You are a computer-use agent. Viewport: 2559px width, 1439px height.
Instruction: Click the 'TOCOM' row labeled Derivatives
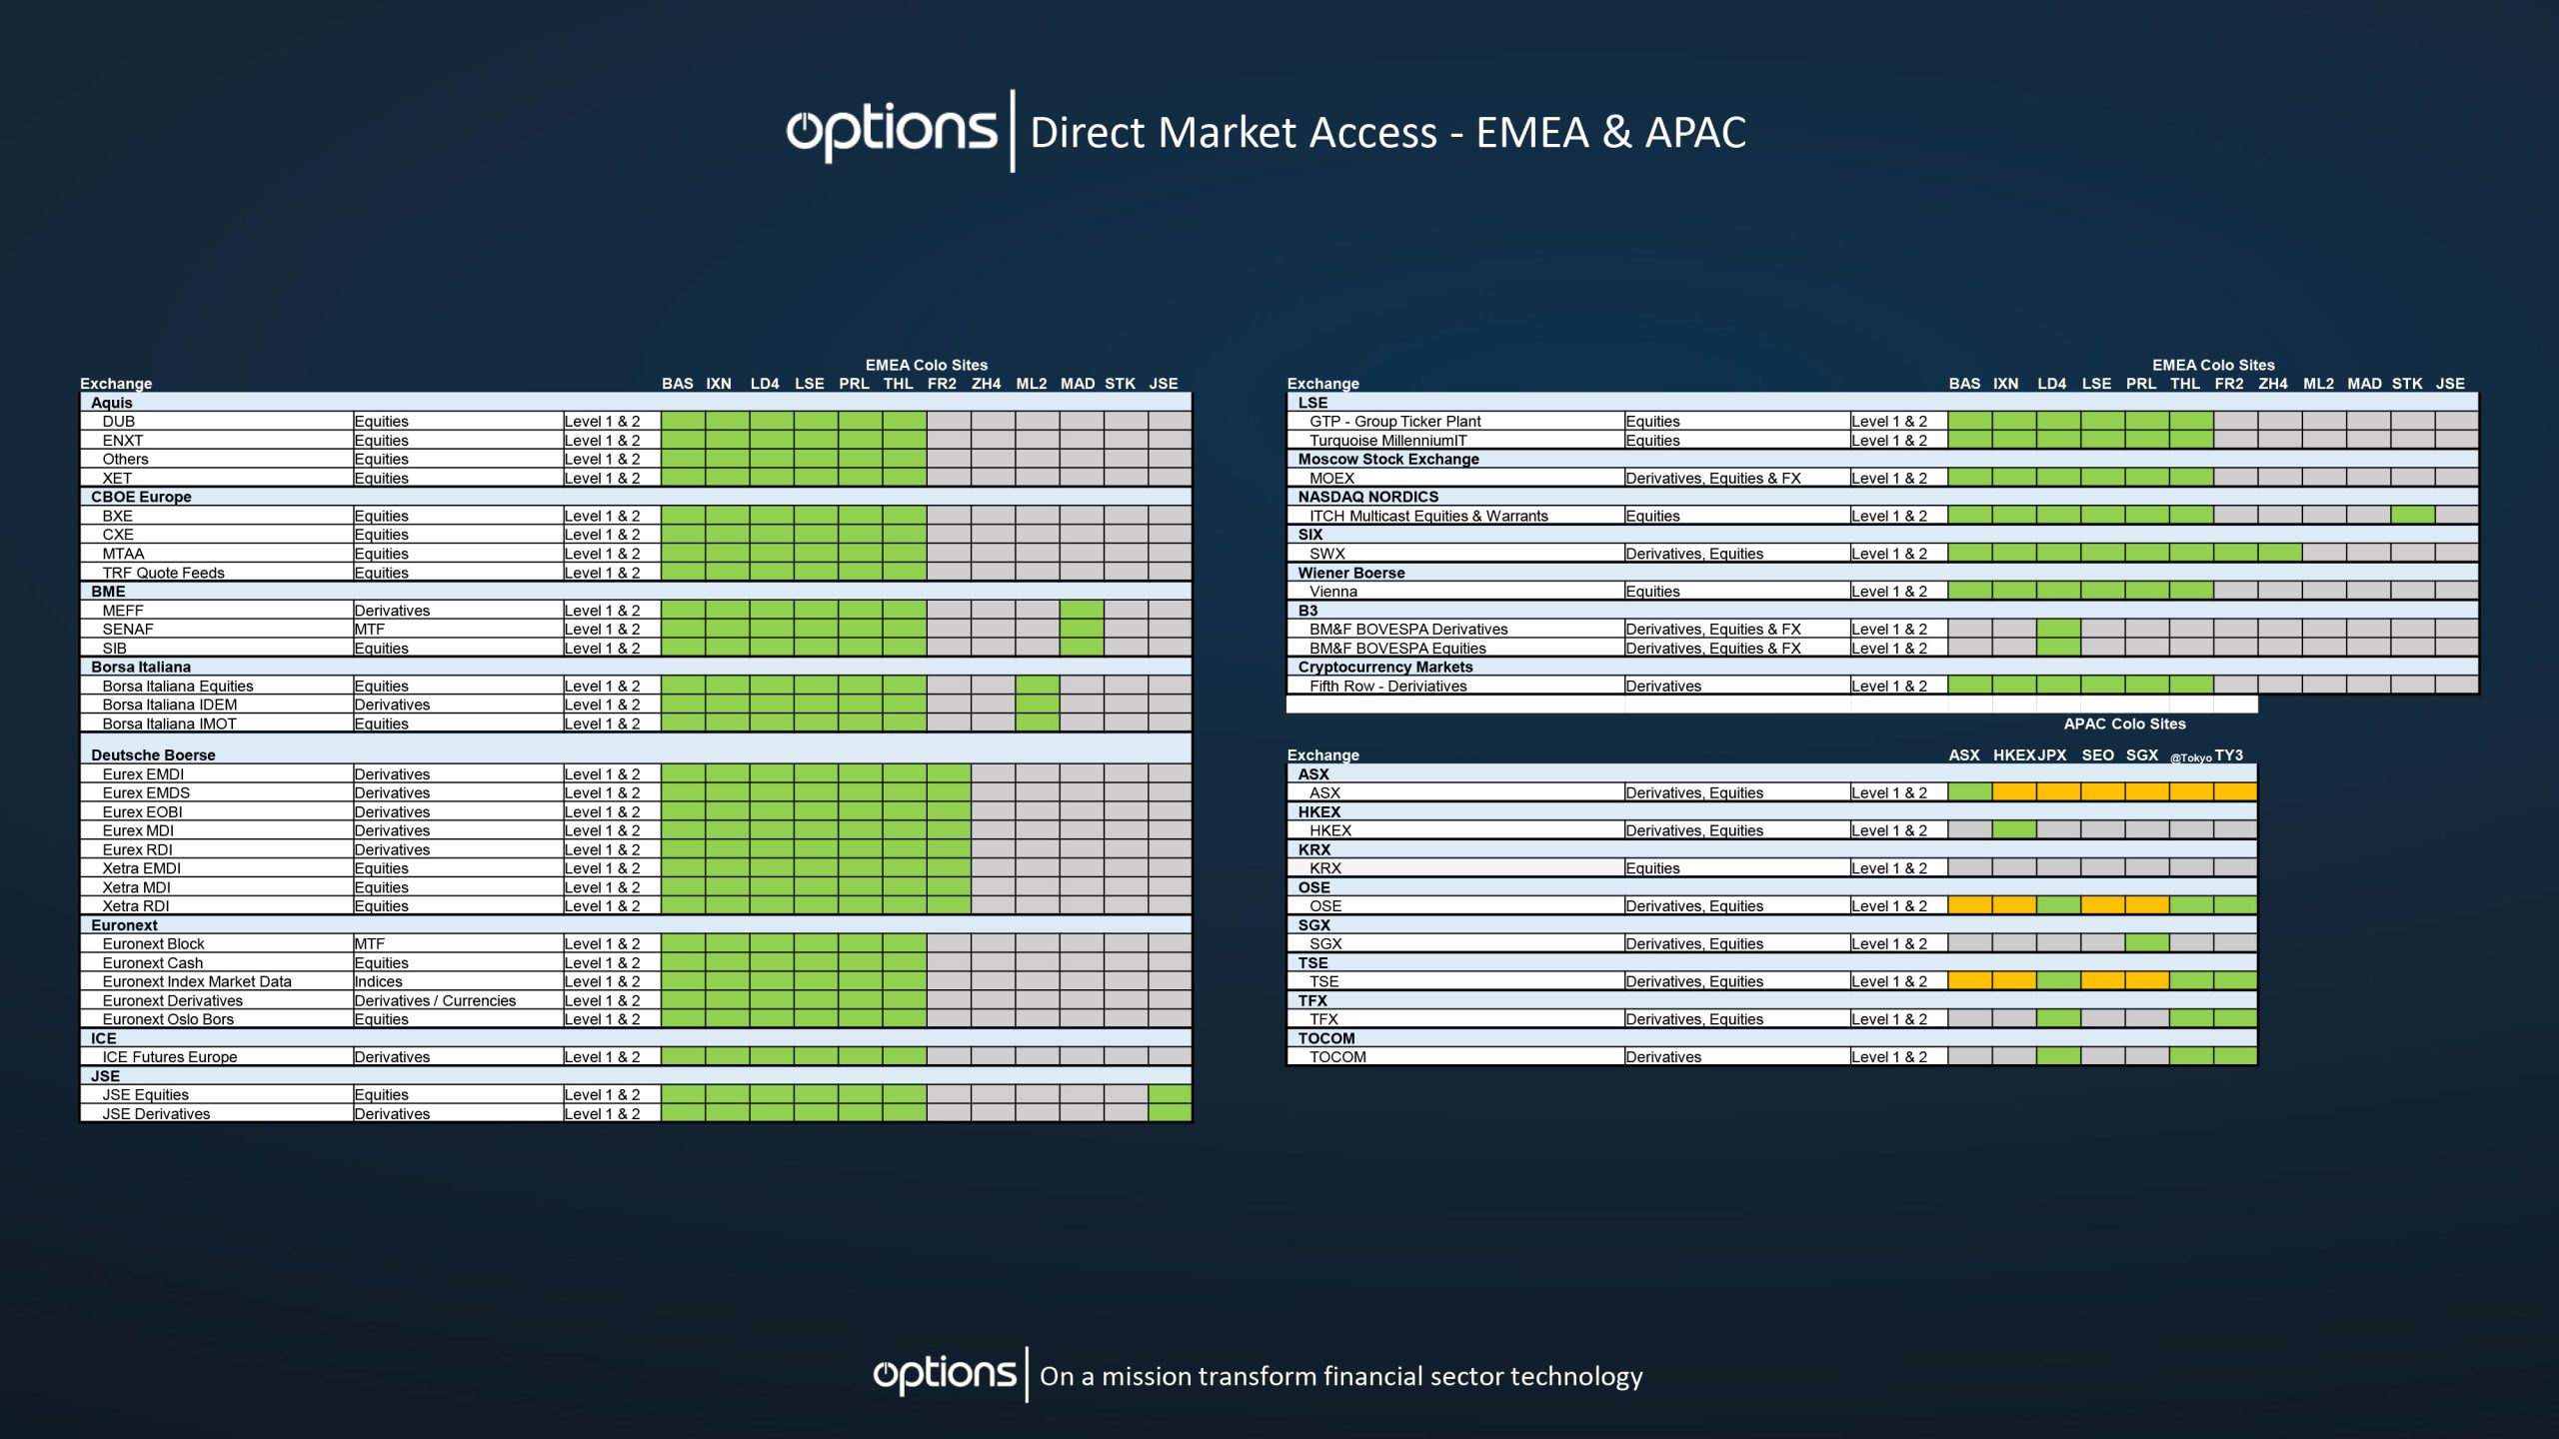1771,1057
